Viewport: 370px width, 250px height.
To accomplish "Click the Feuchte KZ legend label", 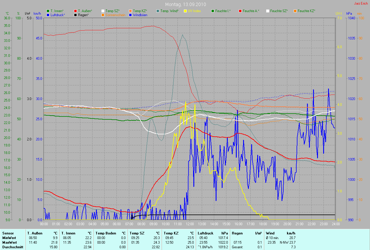I will [x=306, y=11].
